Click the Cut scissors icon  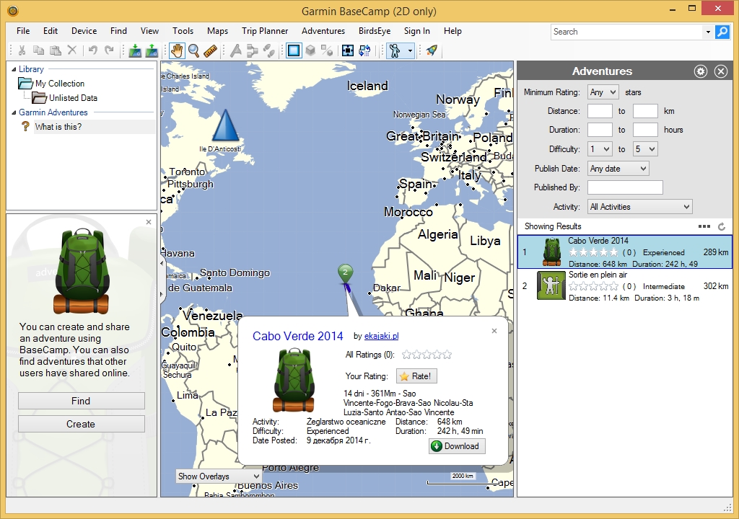(x=22, y=50)
